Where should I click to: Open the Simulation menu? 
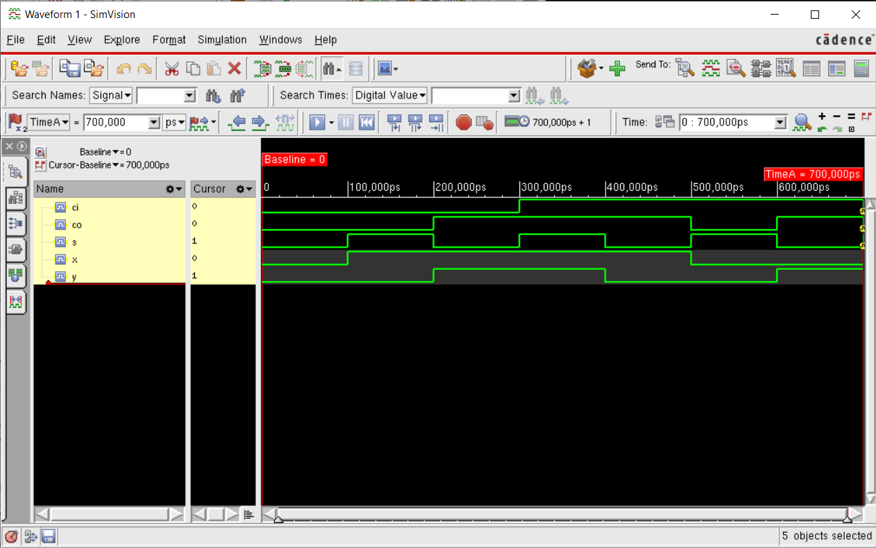[222, 40]
